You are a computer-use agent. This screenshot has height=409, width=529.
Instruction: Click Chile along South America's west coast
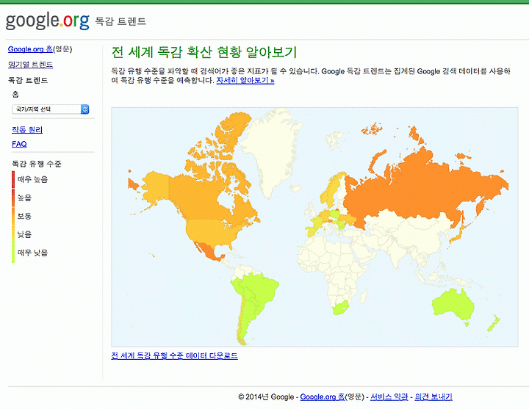point(240,320)
